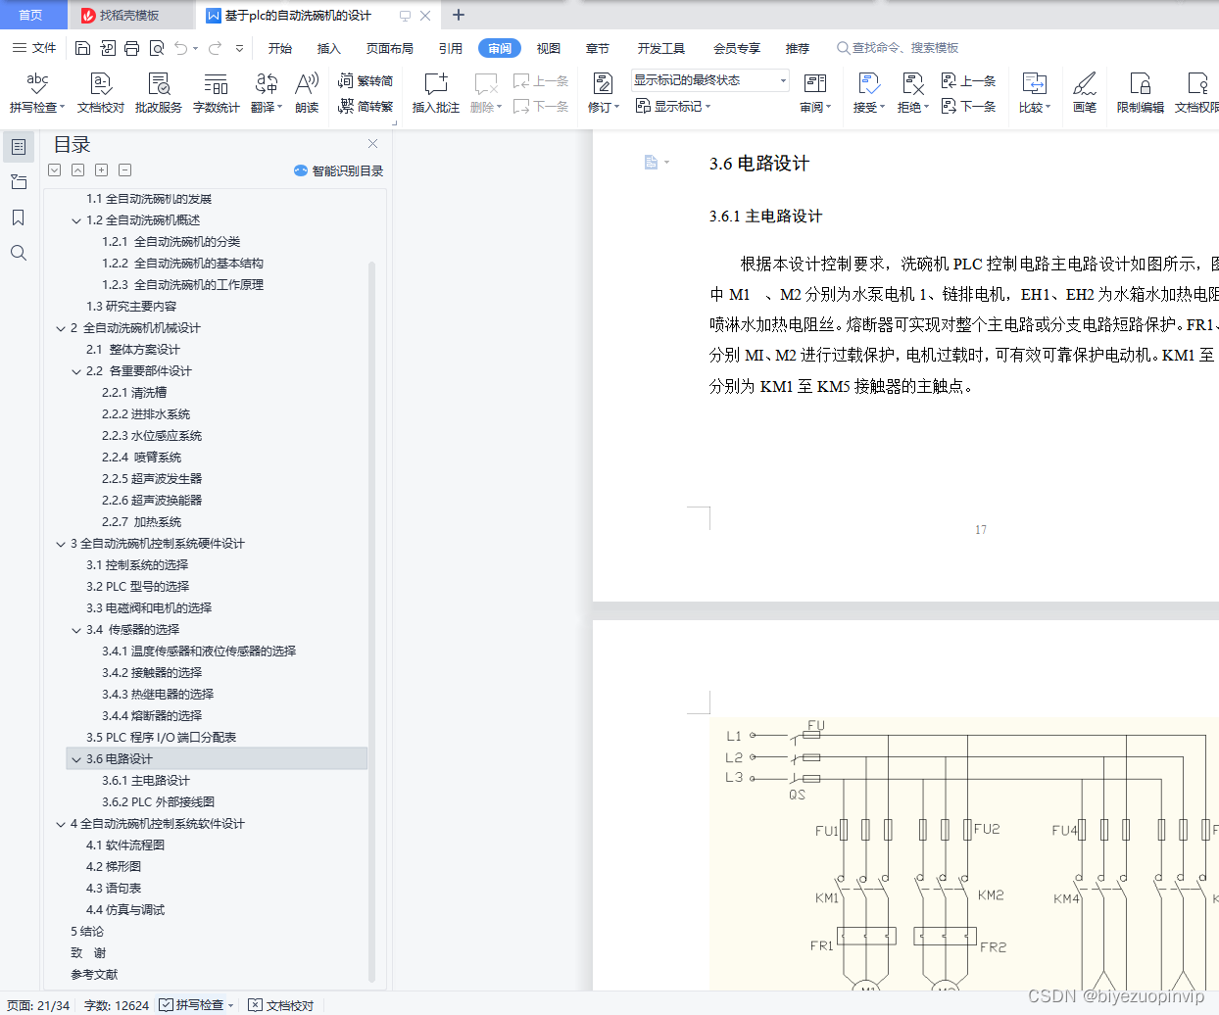Viewport: 1219px width, 1015px height.
Task: Go to next revision
Action: click(x=968, y=106)
